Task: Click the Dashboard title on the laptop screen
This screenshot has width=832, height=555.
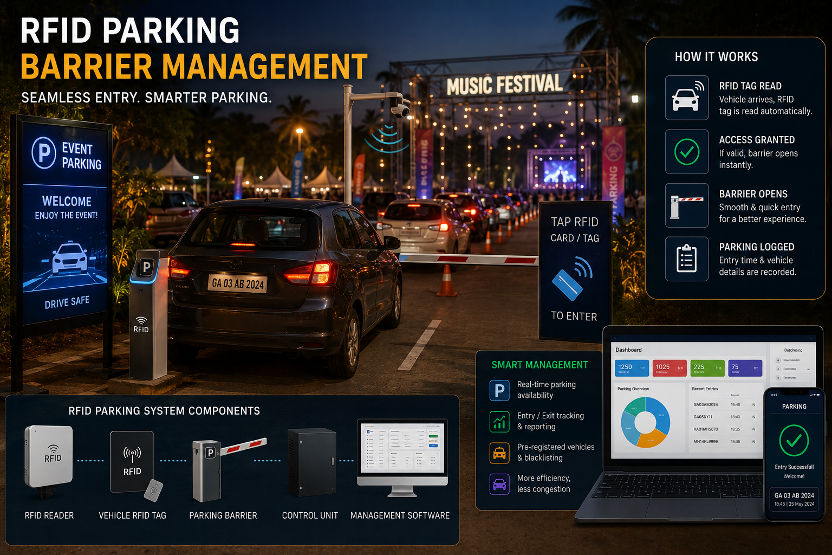Action: point(628,350)
